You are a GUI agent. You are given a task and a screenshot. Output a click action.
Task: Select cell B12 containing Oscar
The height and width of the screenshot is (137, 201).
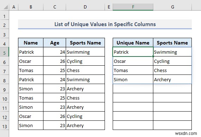click(31, 116)
